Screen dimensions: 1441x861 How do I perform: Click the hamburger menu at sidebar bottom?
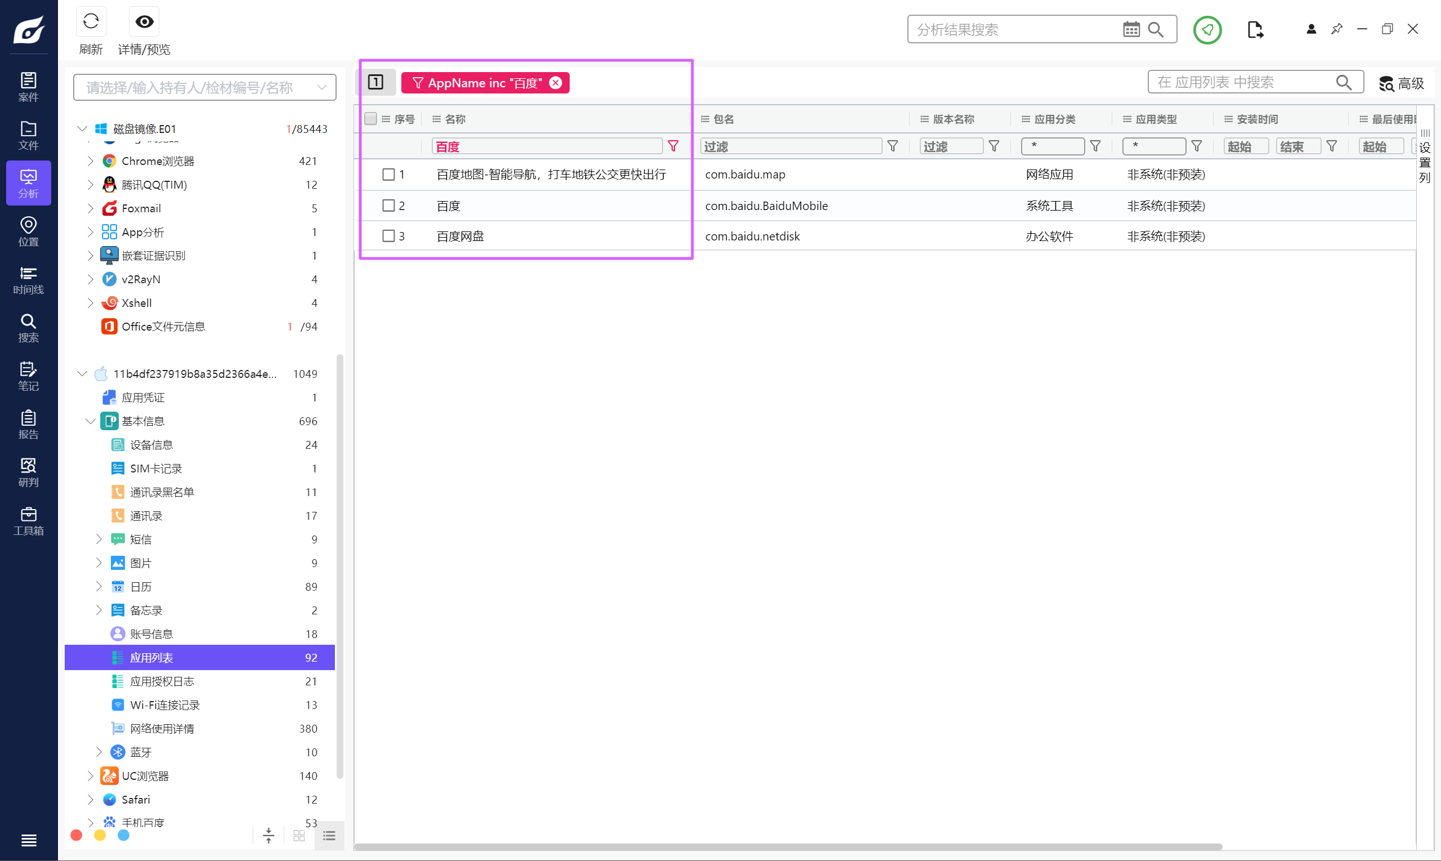pyautogui.click(x=28, y=840)
